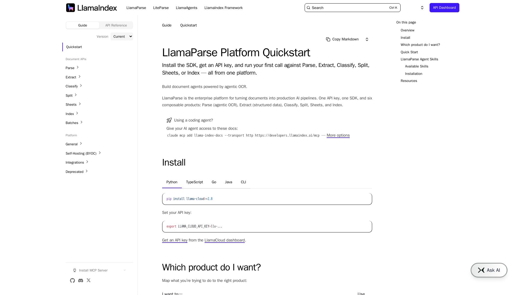This screenshot has height=295, width=525.
Task: Click the rocket icon beside coding agent
Action: pos(169,120)
